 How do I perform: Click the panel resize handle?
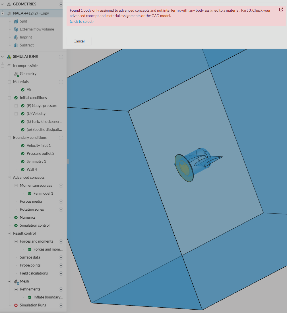tap(68, 161)
